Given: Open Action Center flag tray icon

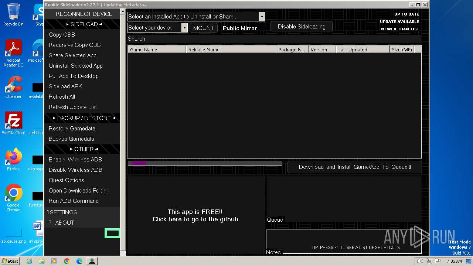Looking at the screenshot, I should coord(437,261).
